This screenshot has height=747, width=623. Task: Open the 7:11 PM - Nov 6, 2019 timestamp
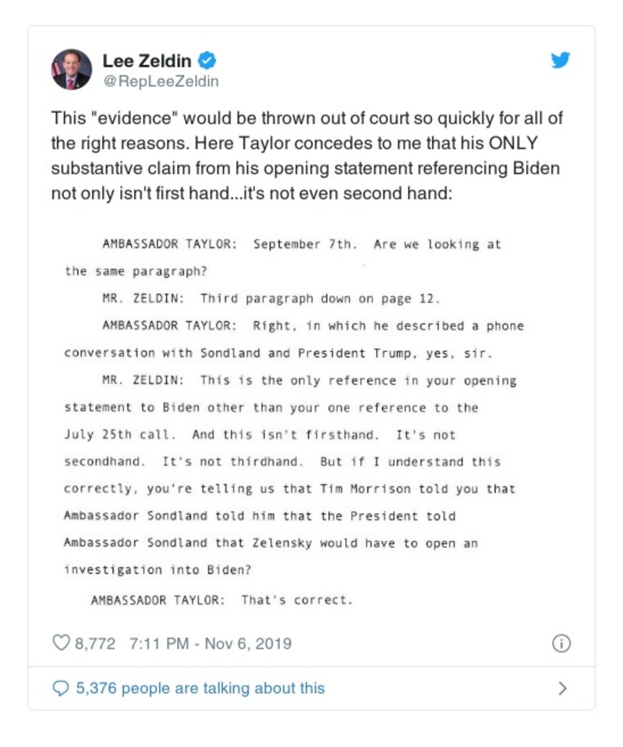click(x=211, y=643)
